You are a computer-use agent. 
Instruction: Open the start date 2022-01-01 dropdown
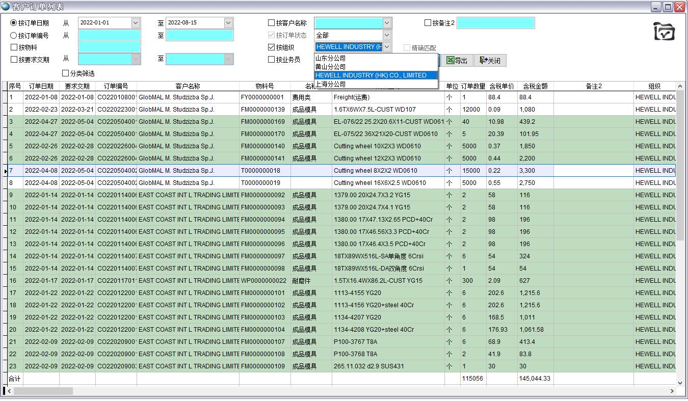coord(136,23)
